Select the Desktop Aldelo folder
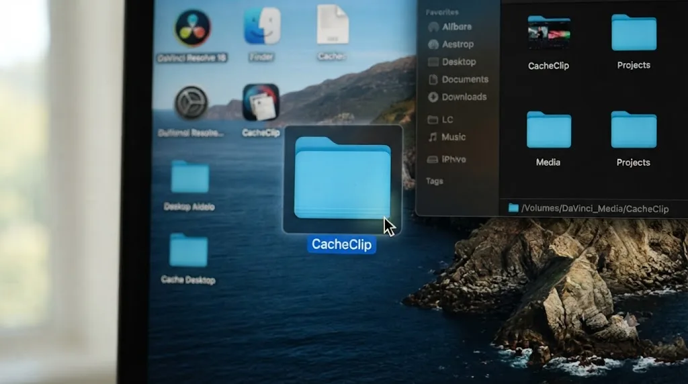Image resolution: width=688 pixels, height=384 pixels. click(x=189, y=177)
